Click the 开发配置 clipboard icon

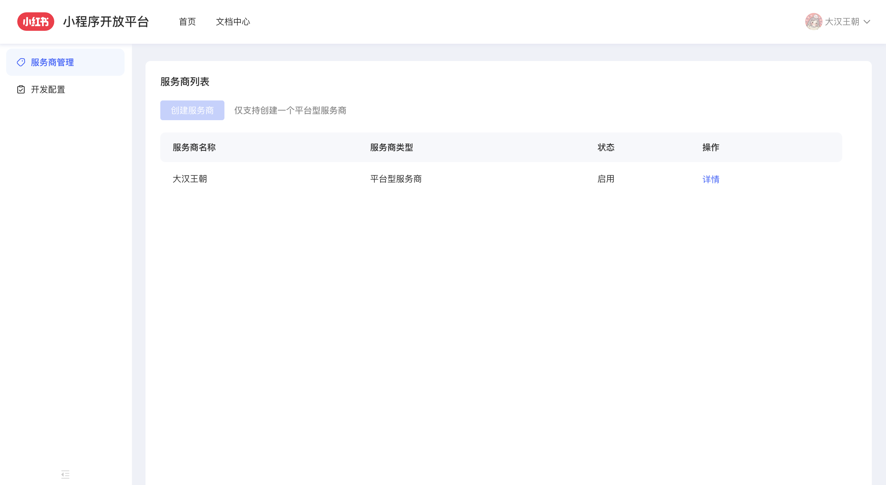21,89
